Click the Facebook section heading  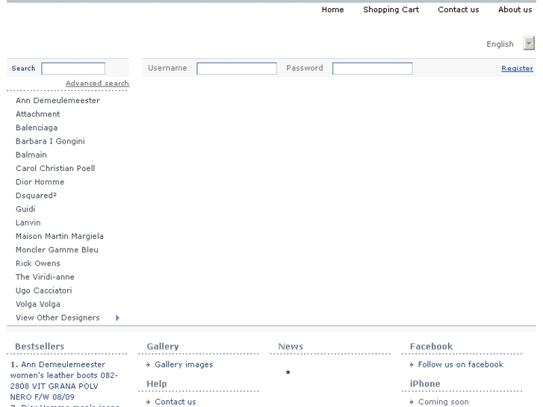coord(431,347)
